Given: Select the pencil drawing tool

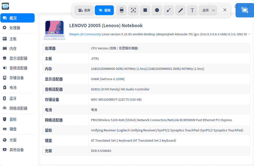Looking at the screenshot, I should (180, 10).
